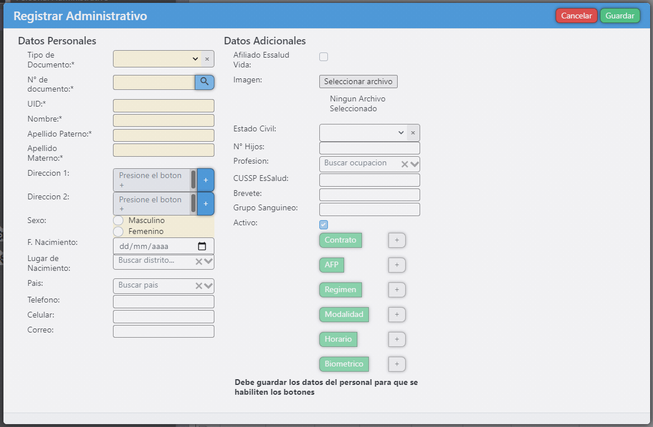Select the Masculino radio option
The height and width of the screenshot is (427, 653).
coord(118,221)
